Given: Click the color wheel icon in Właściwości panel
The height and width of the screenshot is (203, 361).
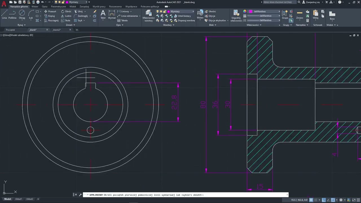Looking at the screenshot, I should [245, 12].
